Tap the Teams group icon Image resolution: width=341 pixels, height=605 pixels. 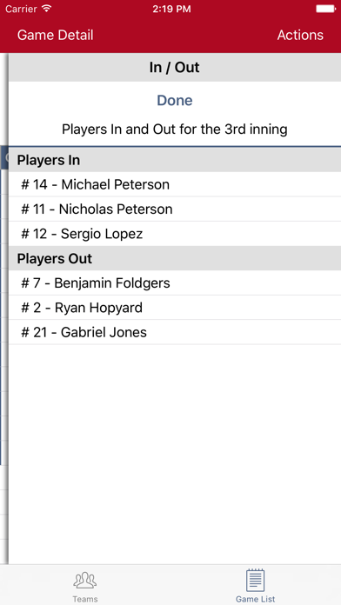85,581
